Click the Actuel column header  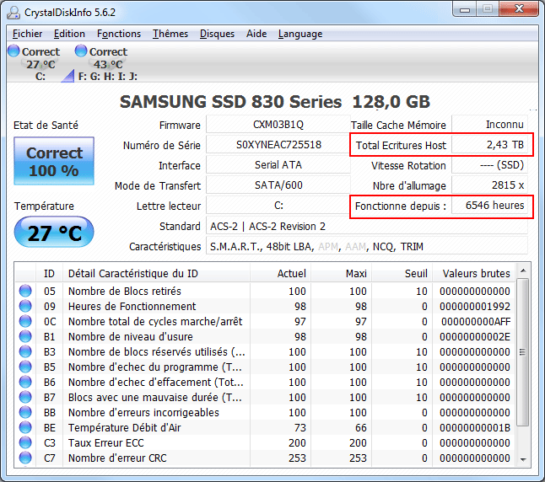tap(280, 274)
